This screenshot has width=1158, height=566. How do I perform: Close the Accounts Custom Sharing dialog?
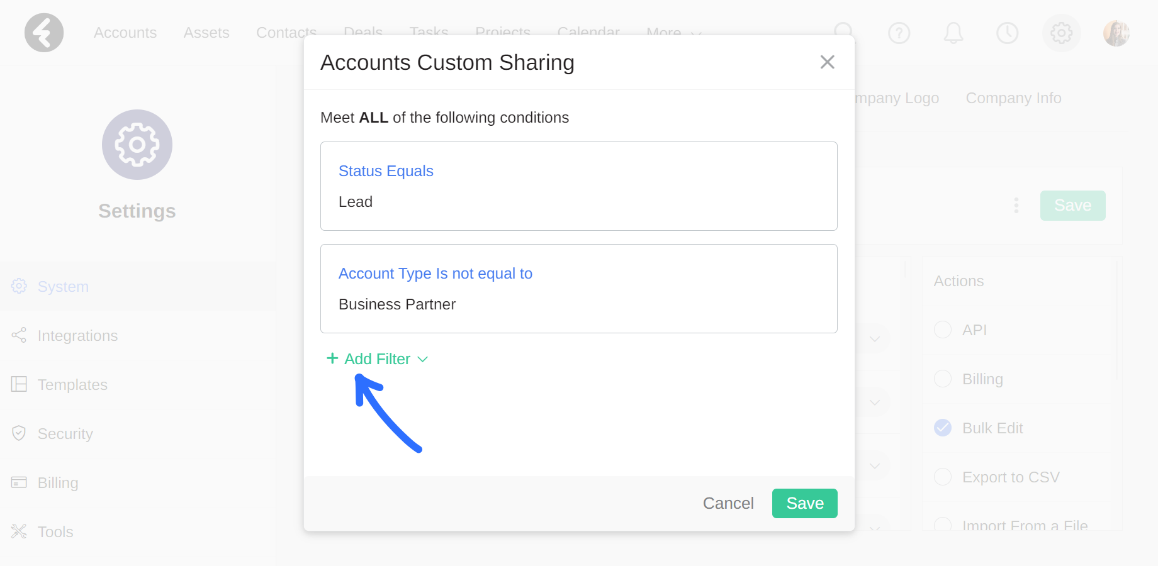pos(828,62)
